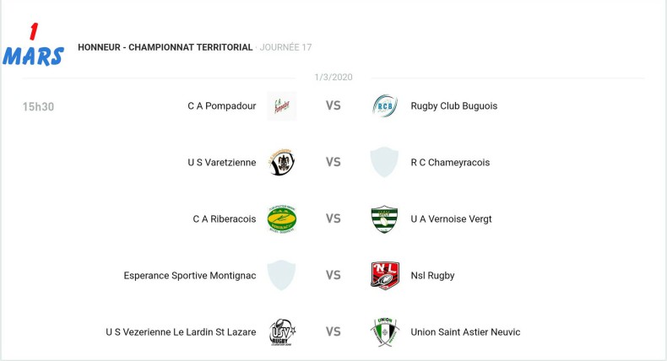Open the C A Pompadour team link

click(x=221, y=106)
